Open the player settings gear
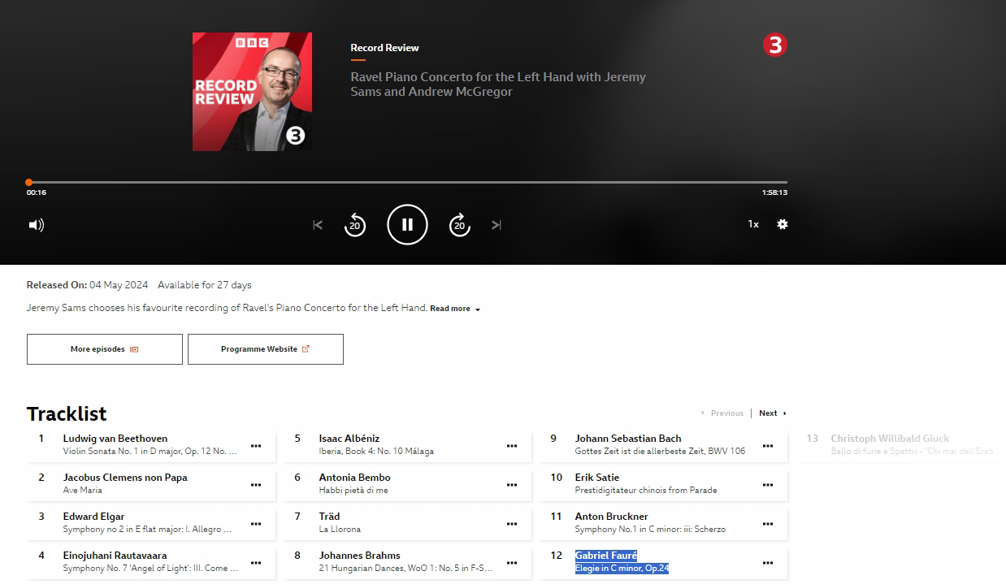 tap(782, 224)
